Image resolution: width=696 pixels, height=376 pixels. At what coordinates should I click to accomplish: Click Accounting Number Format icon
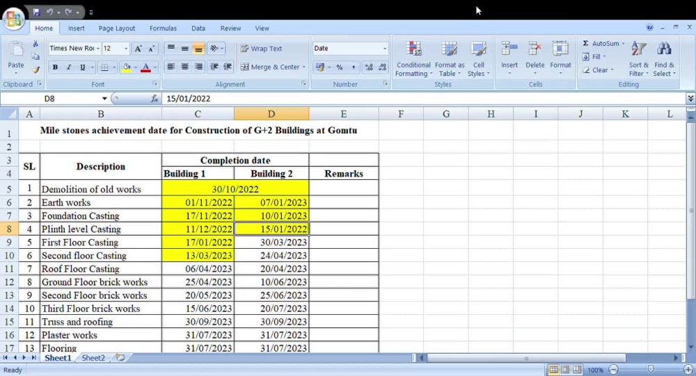pos(319,67)
